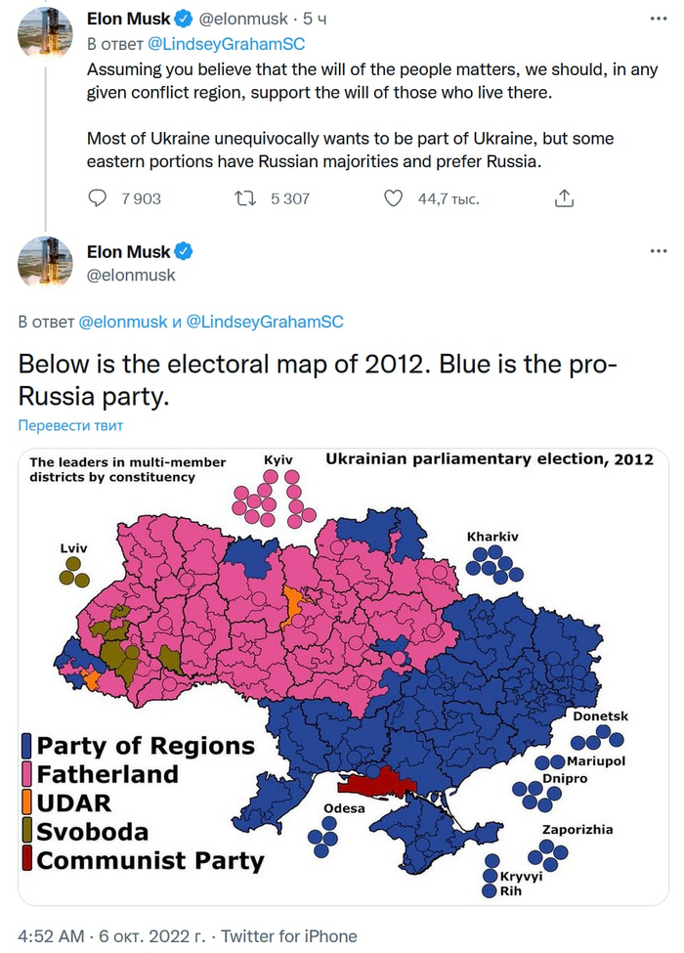Open the share icon on the first tweet
The height and width of the screenshot is (953, 684).
[x=564, y=198]
